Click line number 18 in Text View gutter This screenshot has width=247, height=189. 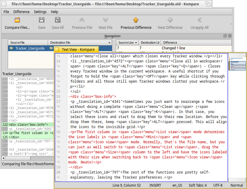click(58, 132)
